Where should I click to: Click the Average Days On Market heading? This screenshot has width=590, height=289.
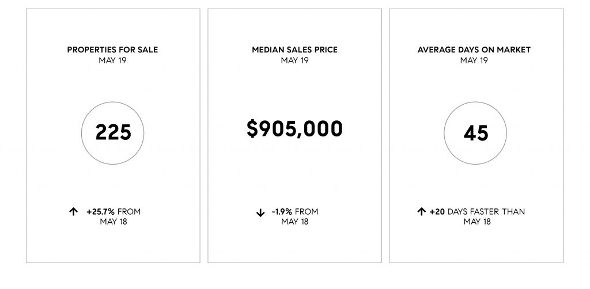[474, 50]
